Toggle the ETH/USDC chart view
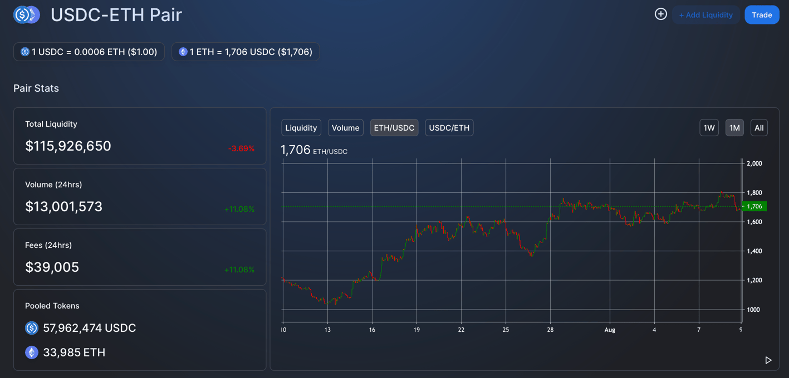 tap(394, 127)
